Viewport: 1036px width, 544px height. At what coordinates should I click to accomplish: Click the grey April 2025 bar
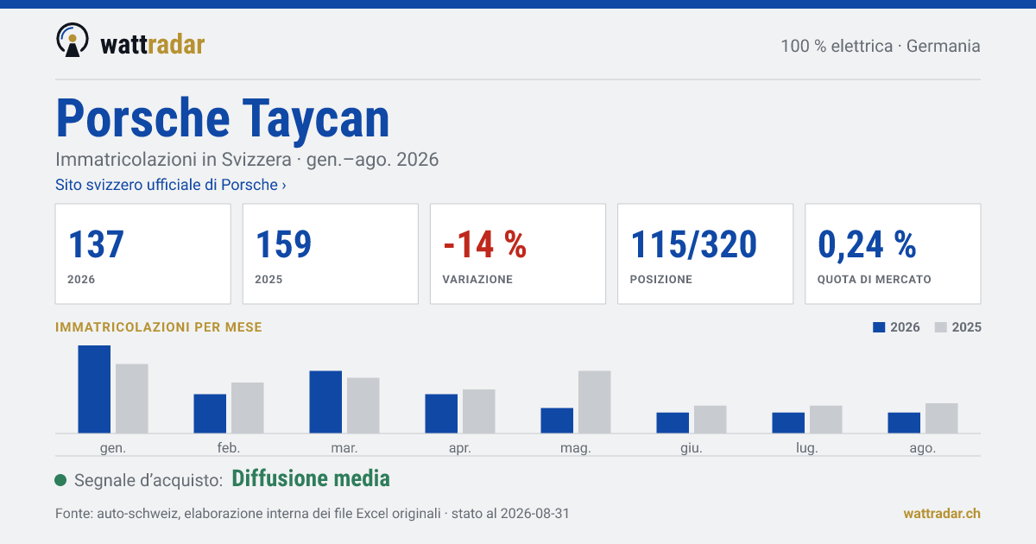coord(479,411)
